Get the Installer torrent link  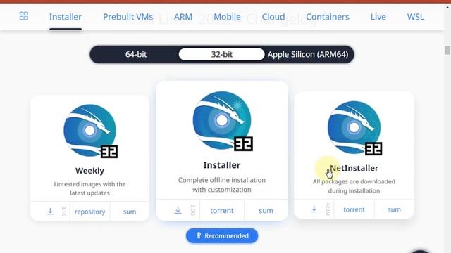[x=222, y=211]
